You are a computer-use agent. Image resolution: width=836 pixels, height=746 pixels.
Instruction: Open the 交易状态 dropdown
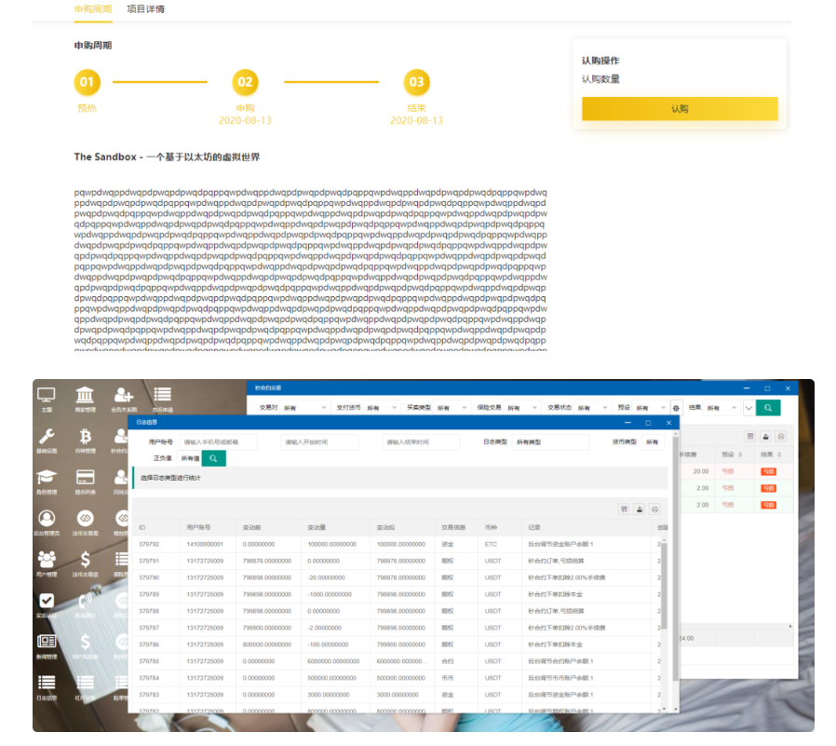593,408
